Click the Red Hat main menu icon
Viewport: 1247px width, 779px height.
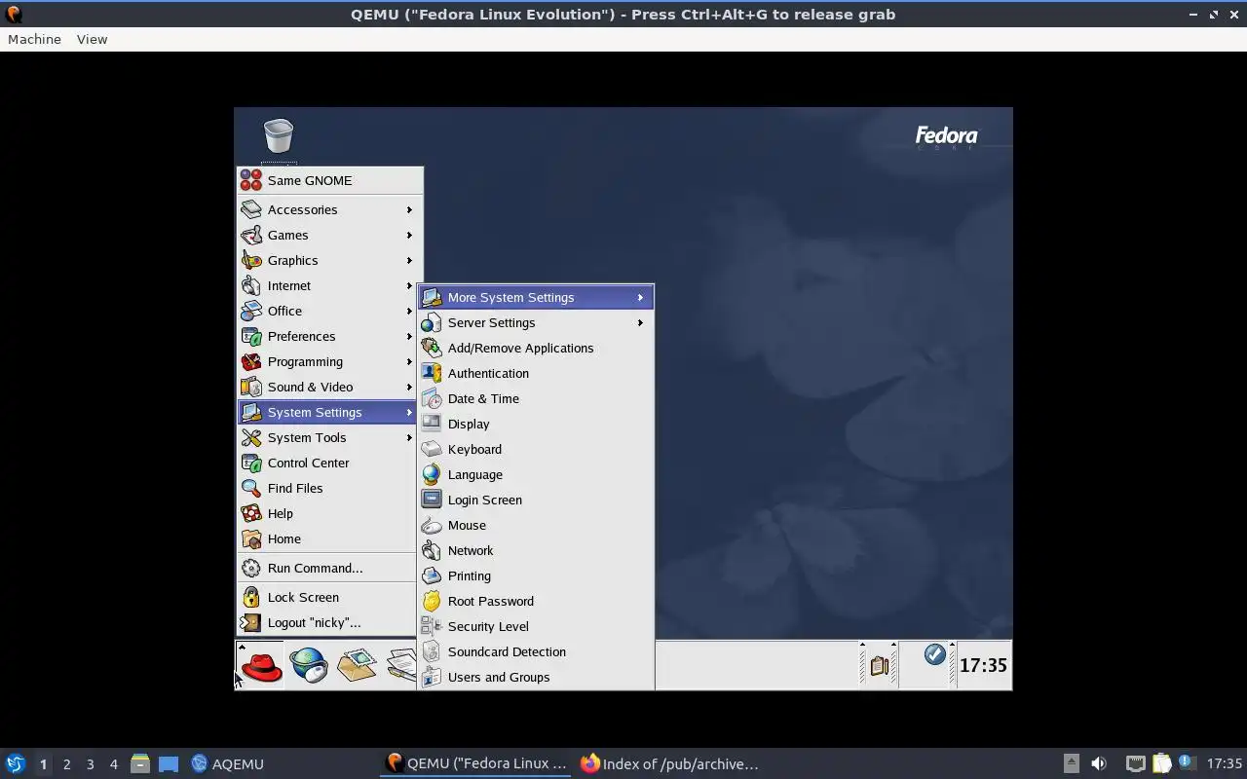[261, 666]
